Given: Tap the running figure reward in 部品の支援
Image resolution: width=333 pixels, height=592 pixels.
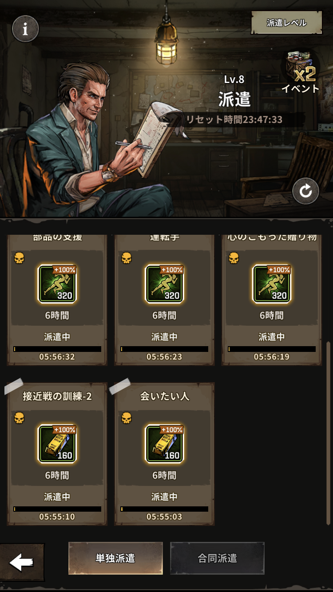Looking at the screenshot, I should click(57, 284).
